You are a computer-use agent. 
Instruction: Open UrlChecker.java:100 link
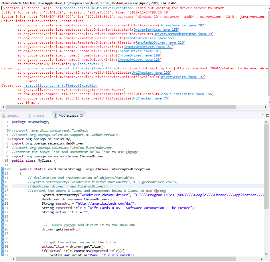[x=151, y=73]
